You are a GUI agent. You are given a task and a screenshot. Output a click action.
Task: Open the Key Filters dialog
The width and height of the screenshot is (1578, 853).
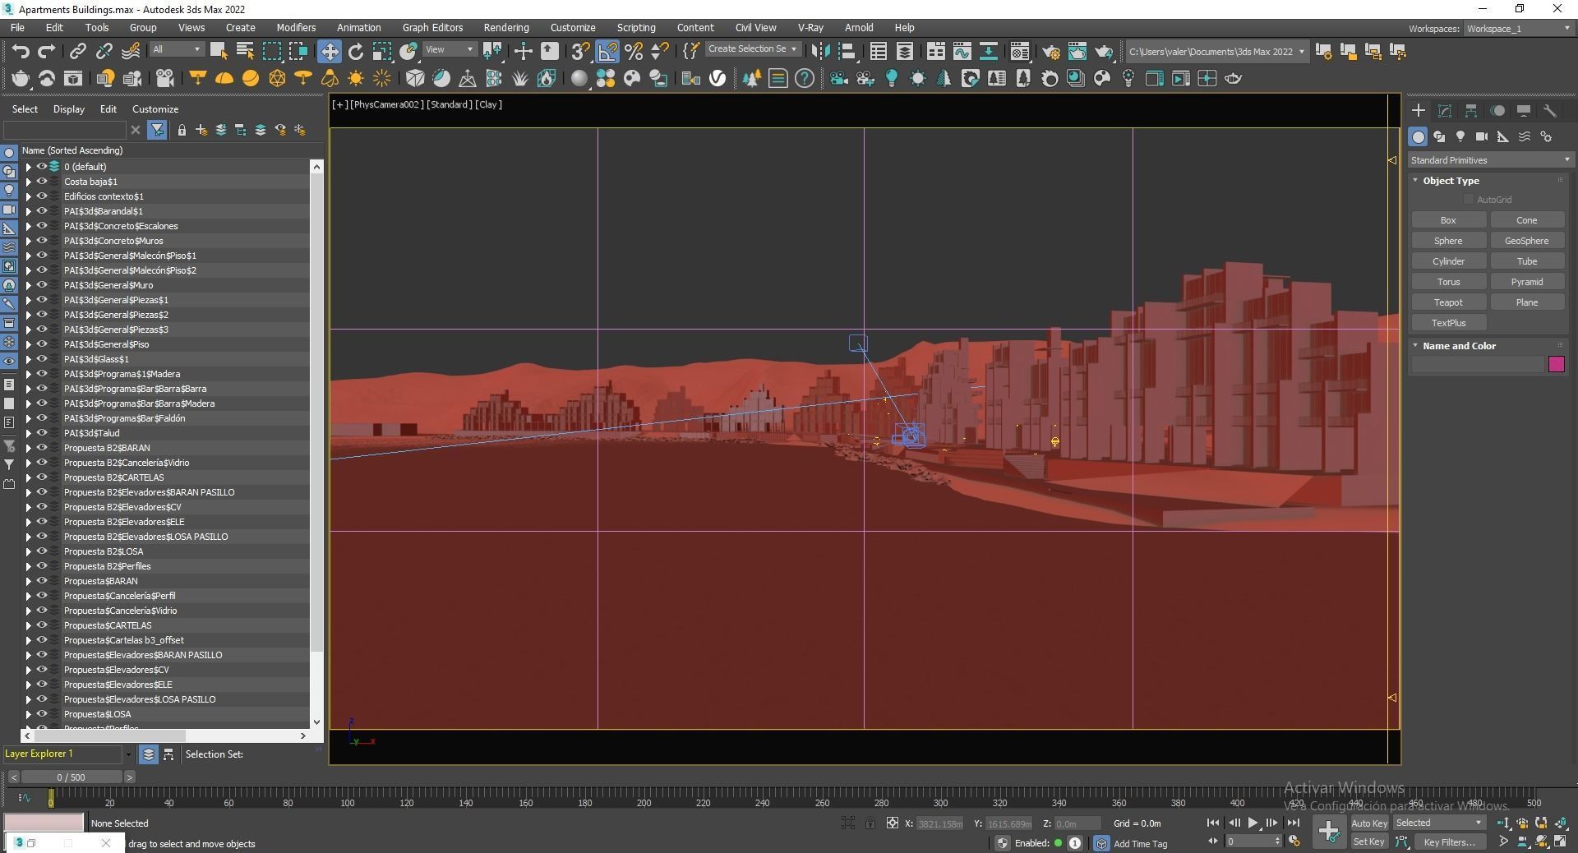1450,841
